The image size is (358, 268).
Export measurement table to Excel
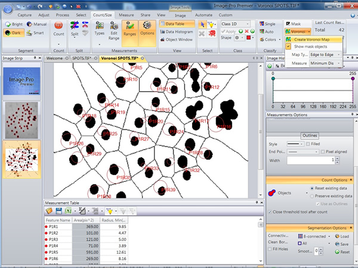[68, 211]
